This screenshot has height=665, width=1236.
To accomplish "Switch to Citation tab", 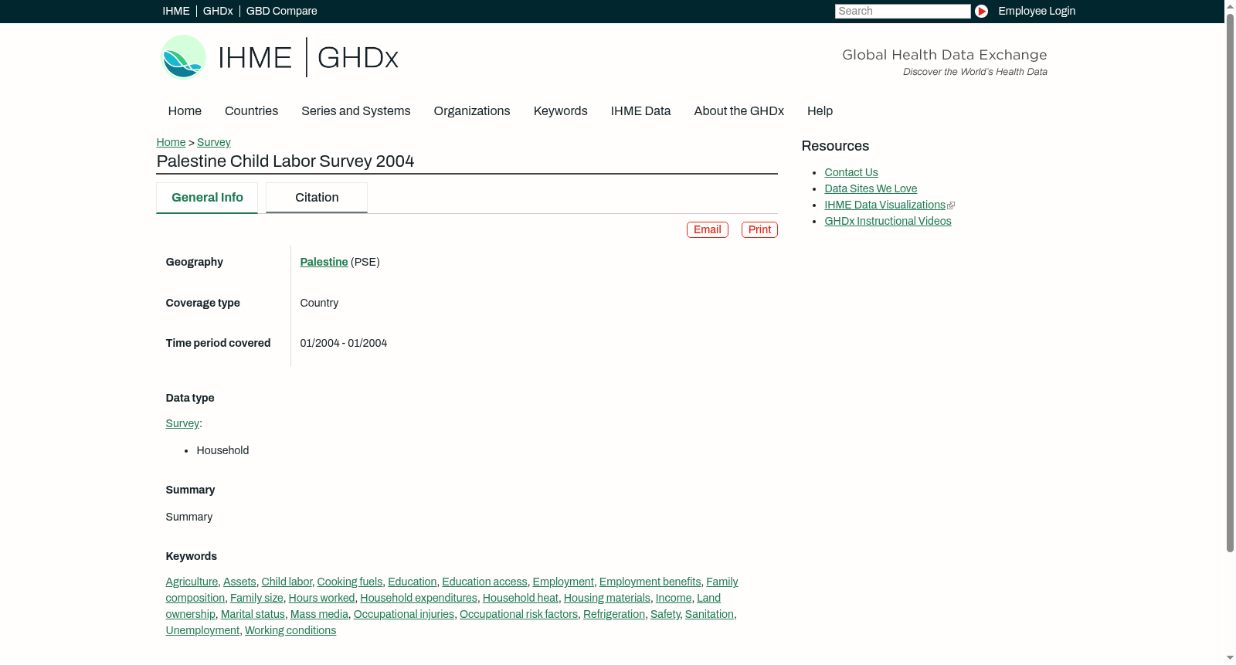I will coord(317,198).
